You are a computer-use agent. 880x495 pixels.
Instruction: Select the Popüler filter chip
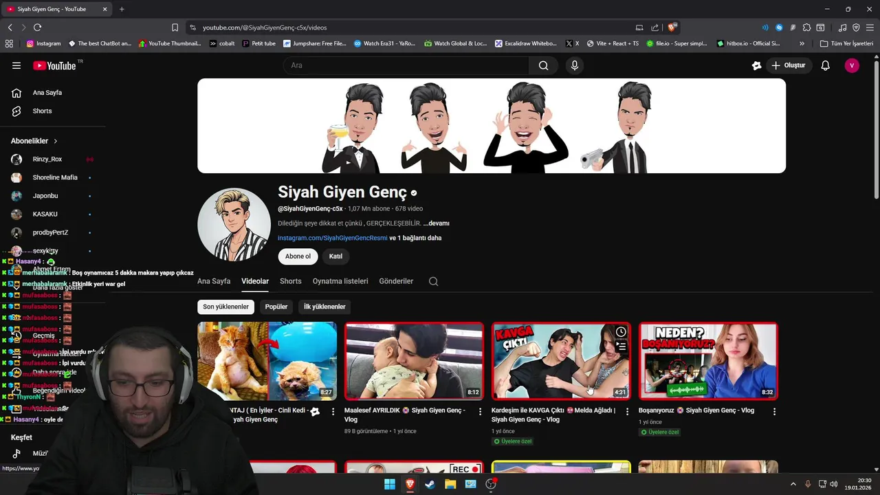click(276, 307)
